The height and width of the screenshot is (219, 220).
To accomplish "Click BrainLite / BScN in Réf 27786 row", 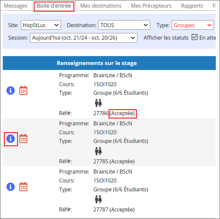I will pyautogui.click(x=113, y=75).
